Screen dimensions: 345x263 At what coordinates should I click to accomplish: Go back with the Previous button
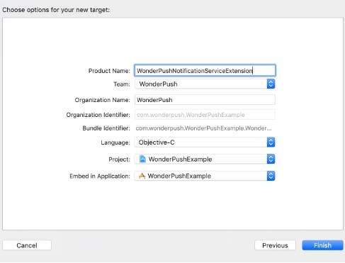point(275,245)
